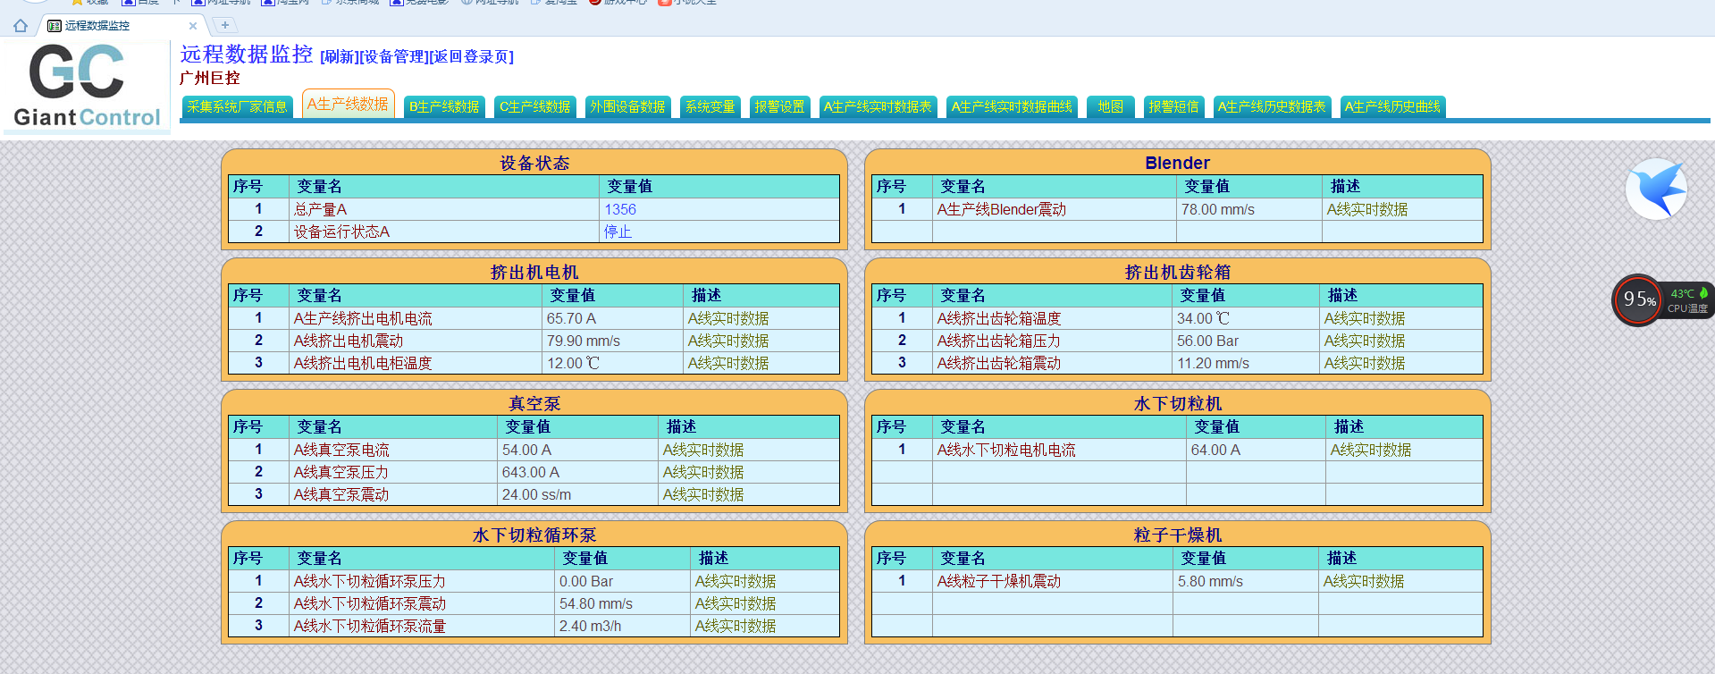Click the CPU温度 temperature indicator
Image resolution: width=1715 pixels, height=674 pixels.
coord(1687,301)
